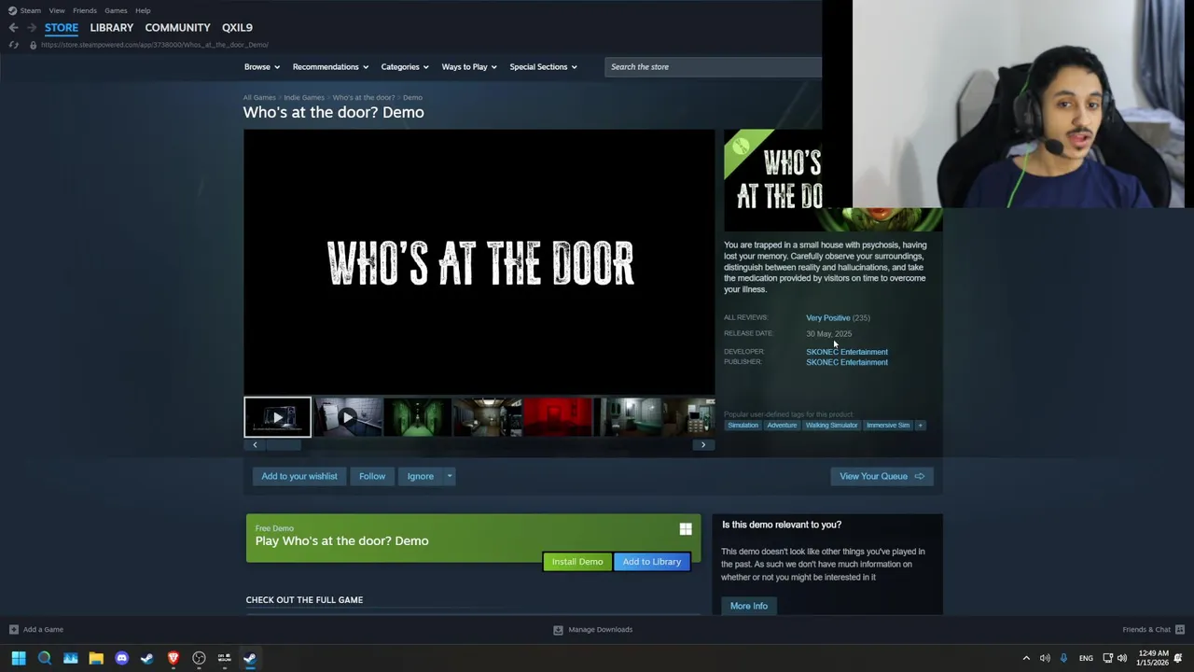This screenshot has width=1194, height=672.
Task: Click Add to your wishlist
Action: tap(299, 476)
